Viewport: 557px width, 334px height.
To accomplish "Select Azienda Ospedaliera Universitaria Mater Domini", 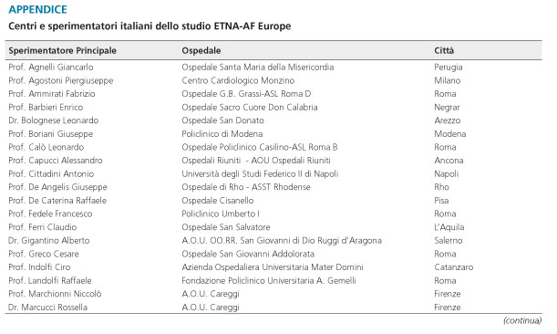I will 273,267.
